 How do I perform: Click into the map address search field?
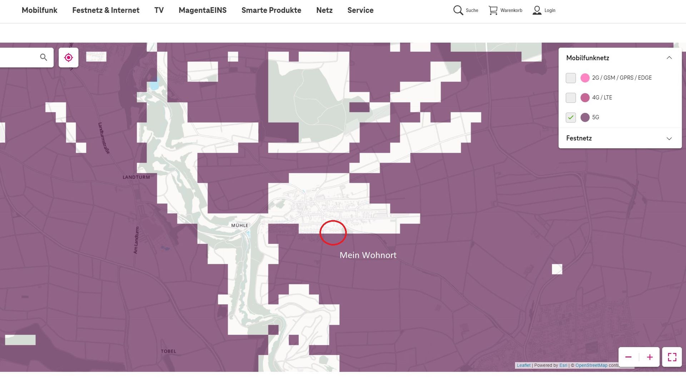click(x=18, y=57)
